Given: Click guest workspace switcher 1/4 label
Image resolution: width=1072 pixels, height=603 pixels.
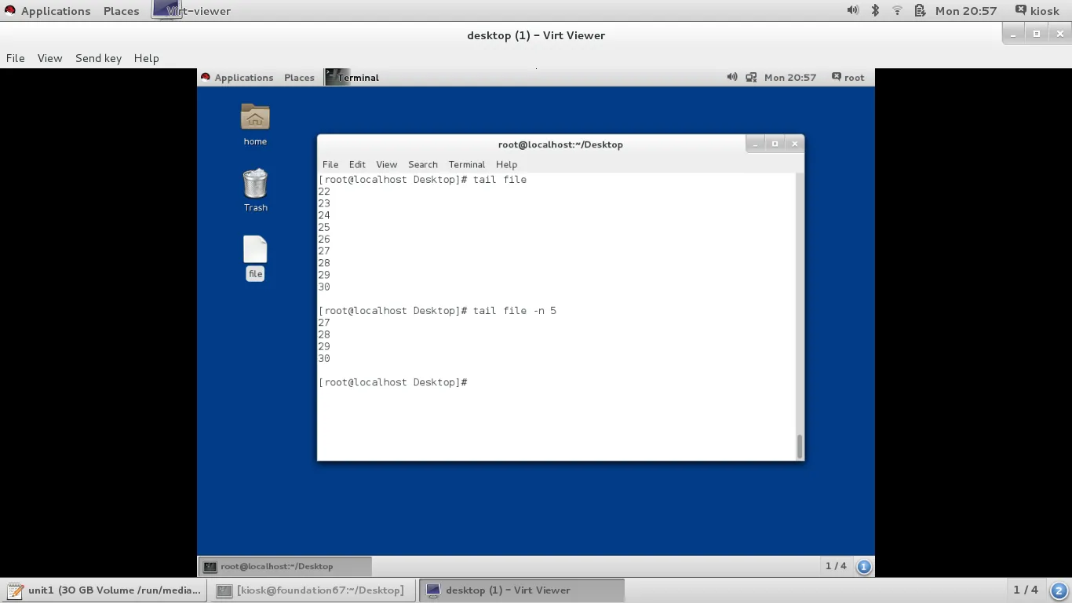Looking at the screenshot, I should pos(836,566).
